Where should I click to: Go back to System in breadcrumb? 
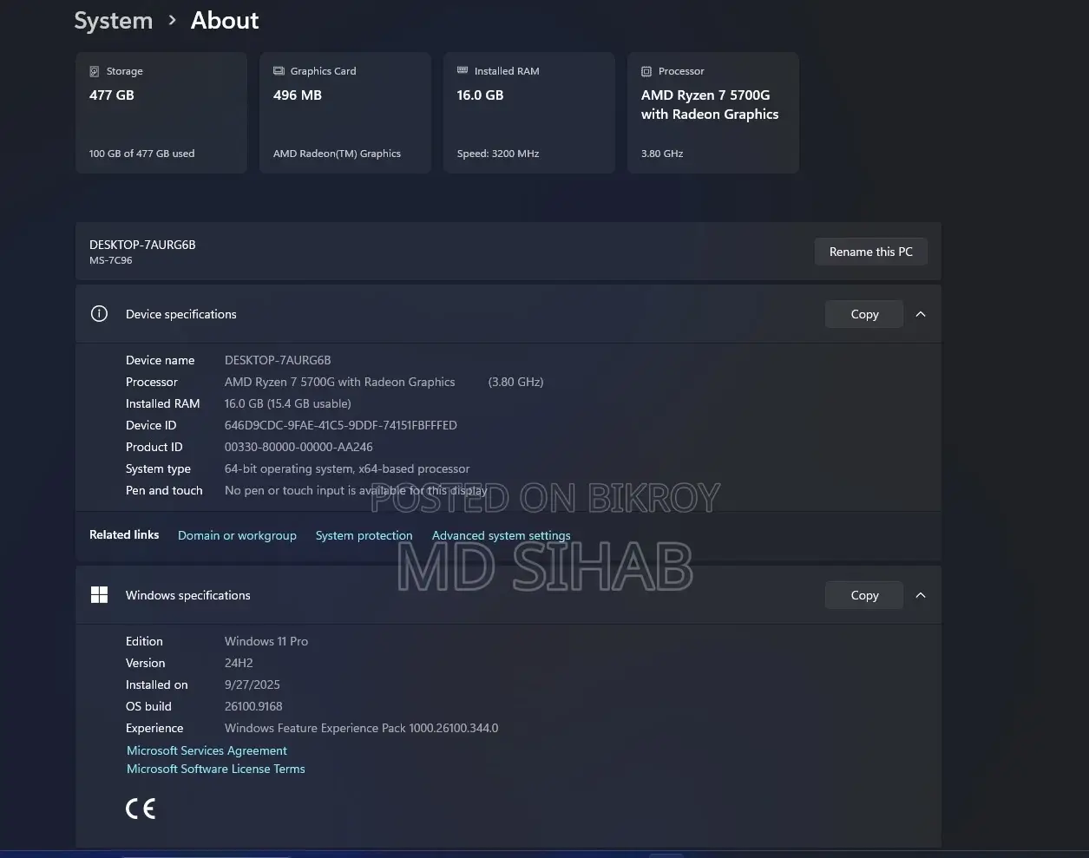click(114, 21)
